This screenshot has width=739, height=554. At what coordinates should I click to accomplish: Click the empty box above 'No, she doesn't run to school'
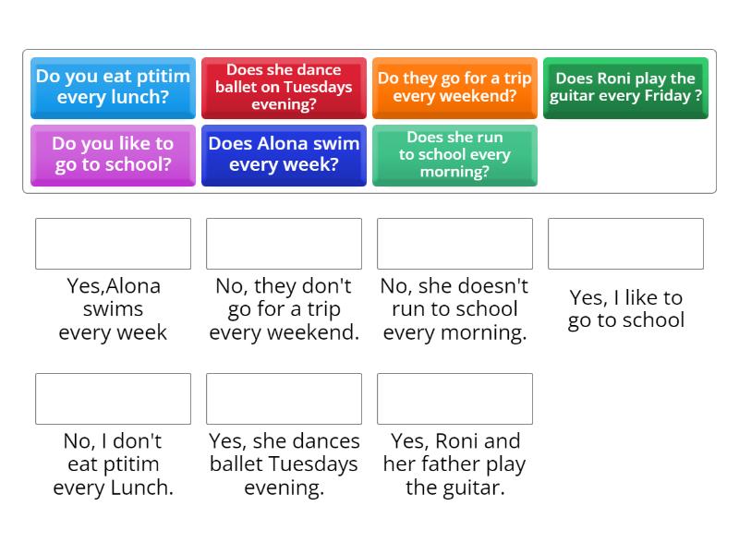pyautogui.click(x=454, y=243)
